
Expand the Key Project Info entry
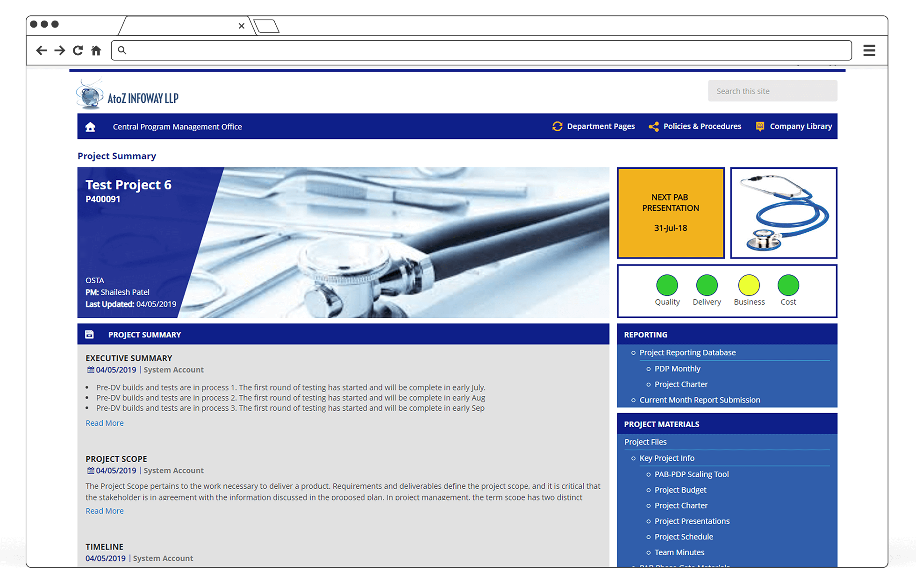[667, 458]
